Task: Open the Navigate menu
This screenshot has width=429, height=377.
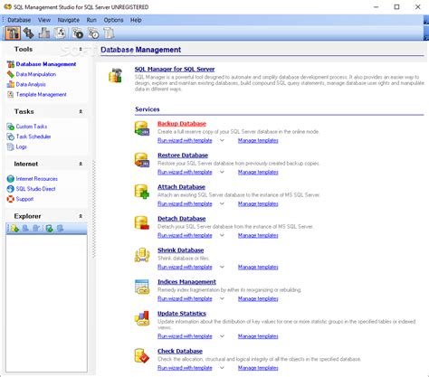Action: (x=69, y=20)
